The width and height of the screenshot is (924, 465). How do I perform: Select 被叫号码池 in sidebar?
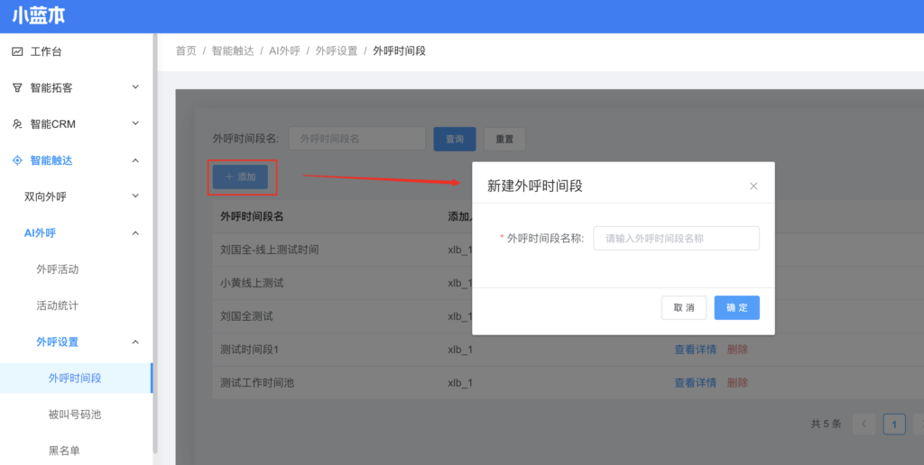click(x=75, y=415)
